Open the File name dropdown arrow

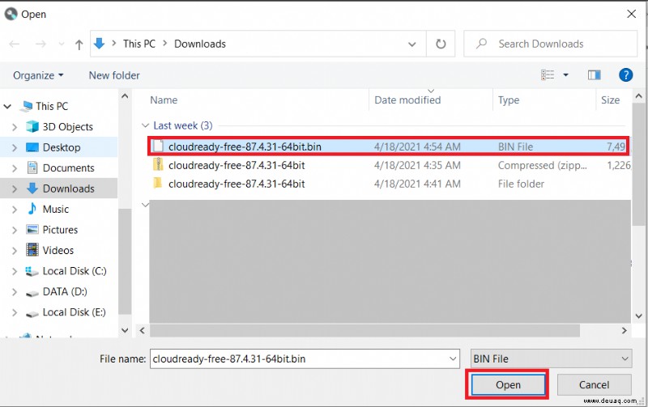(x=453, y=358)
